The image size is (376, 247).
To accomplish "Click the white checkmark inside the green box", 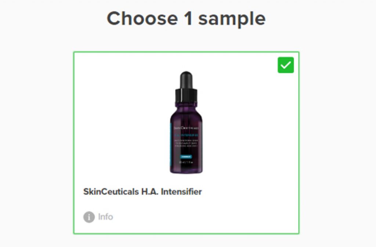I will point(286,65).
